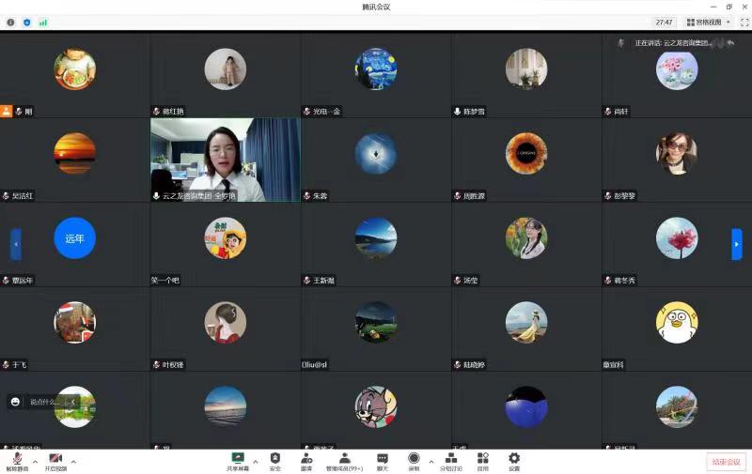Toggle camera with Start Video (开启视频) button

coord(55,460)
